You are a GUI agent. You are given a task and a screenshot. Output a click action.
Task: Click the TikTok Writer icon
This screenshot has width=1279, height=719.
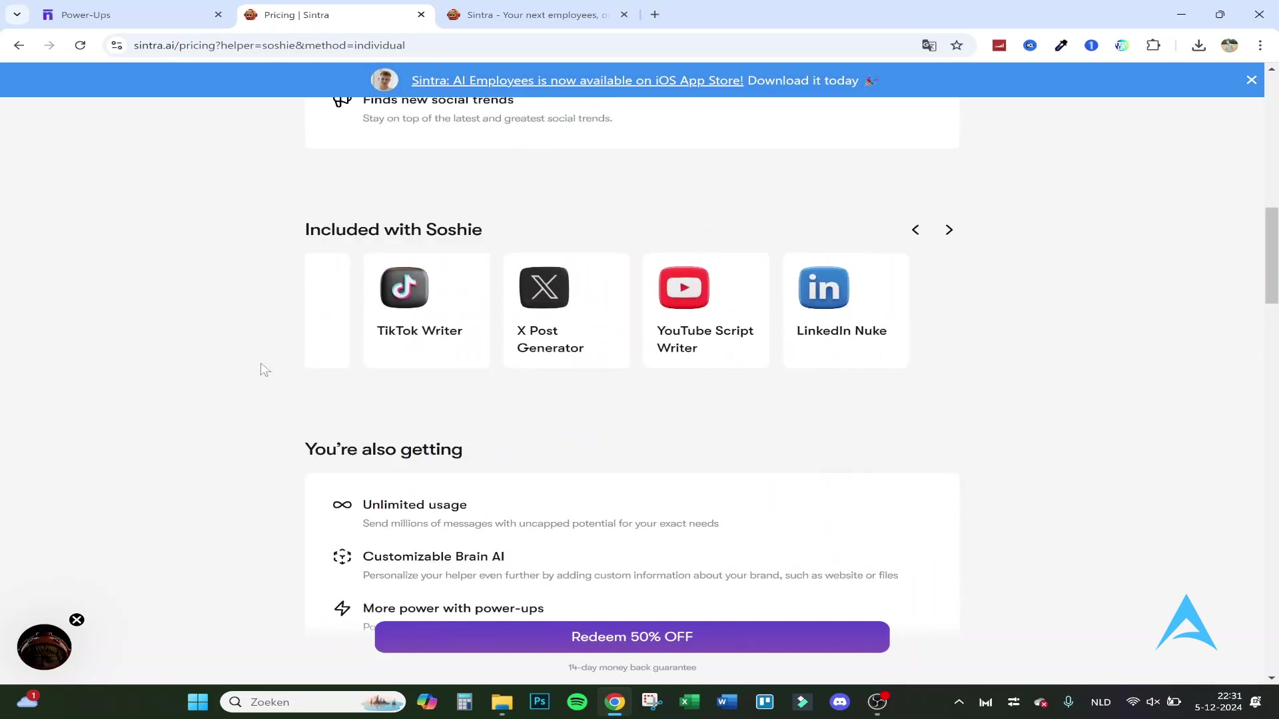coord(404,288)
